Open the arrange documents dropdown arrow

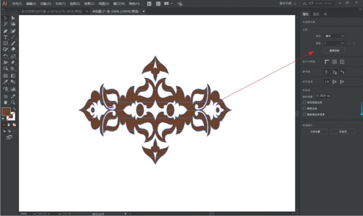click(172, 4)
